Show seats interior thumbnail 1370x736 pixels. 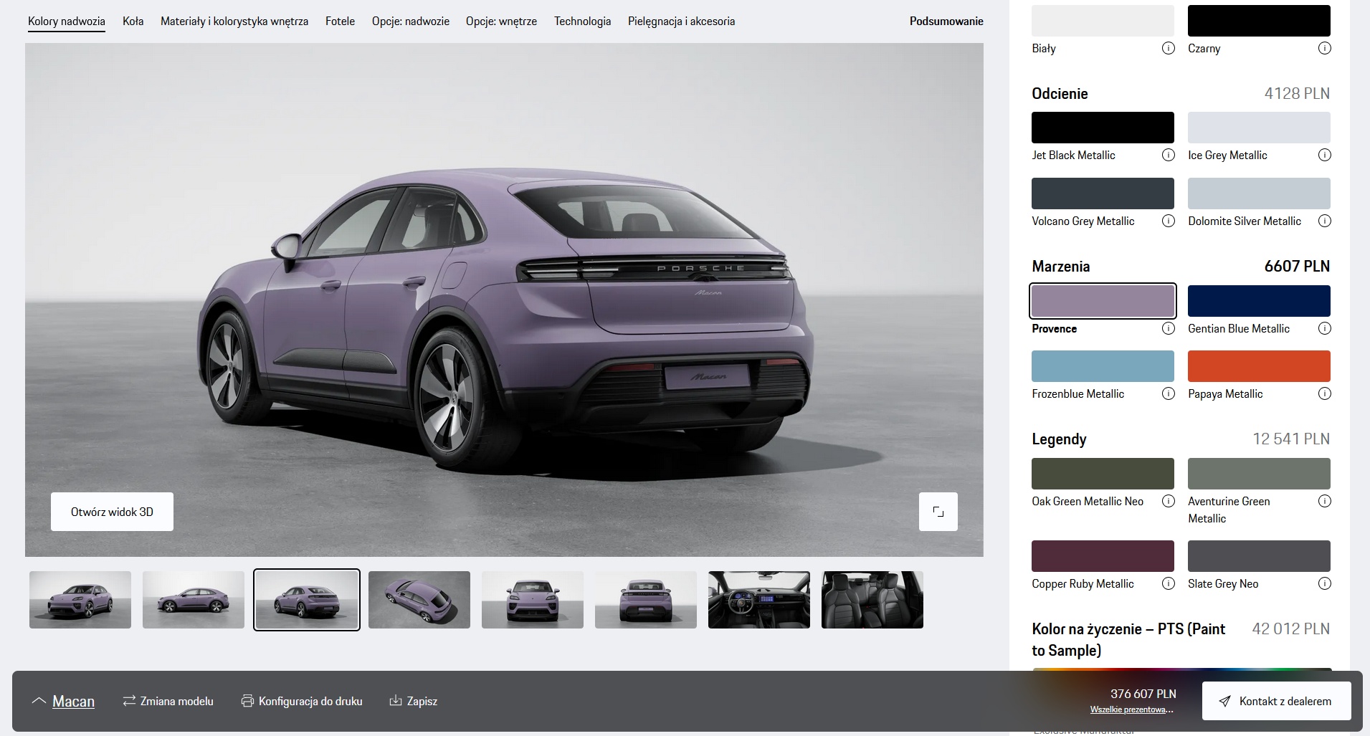(x=872, y=600)
